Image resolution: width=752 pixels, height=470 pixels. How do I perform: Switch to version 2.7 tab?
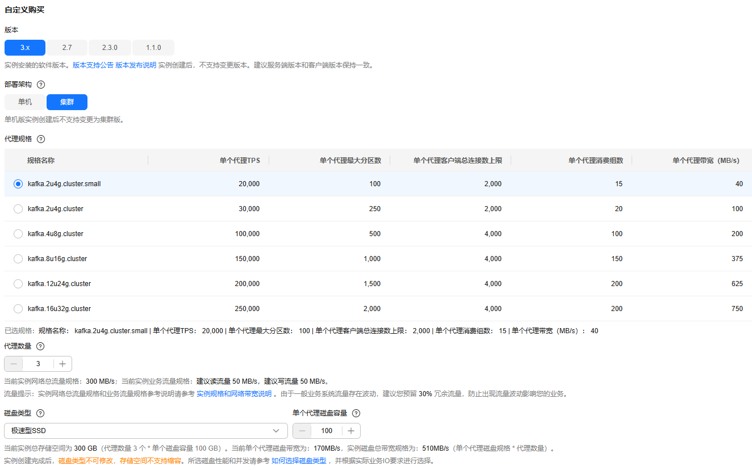pos(67,48)
